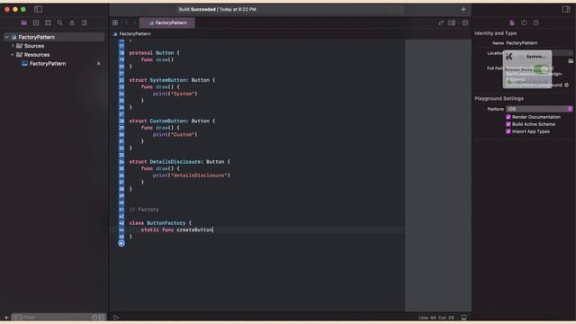
Task: Click the class ButtonFactory code line
Action: pos(160,223)
